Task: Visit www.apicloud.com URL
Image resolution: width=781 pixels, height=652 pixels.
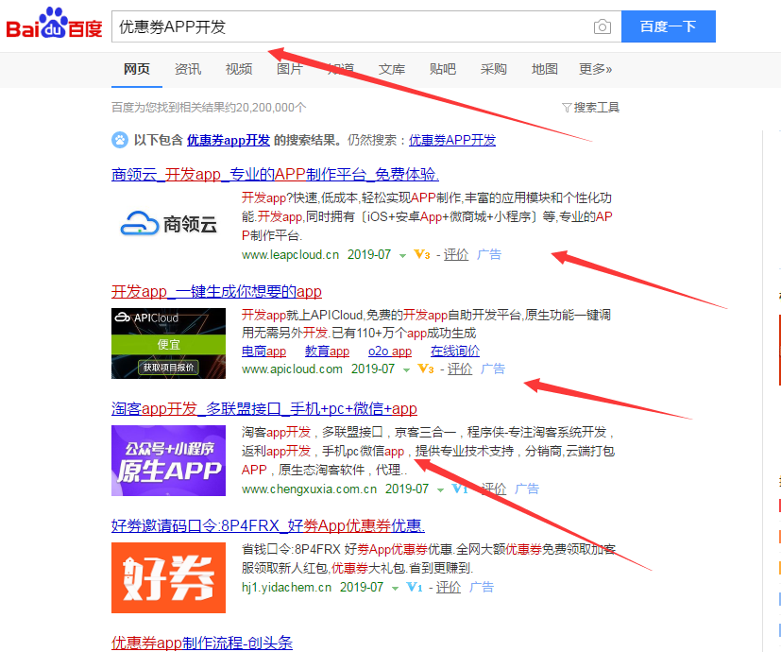Action: (293, 369)
